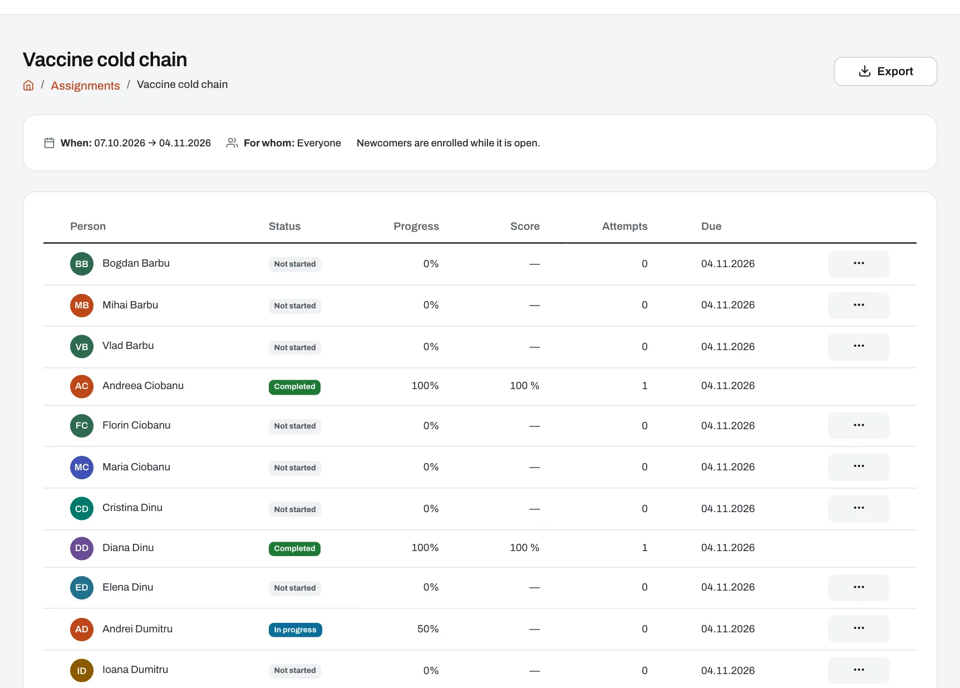The height and width of the screenshot is (688, 960).
Task: Click the CD avatar of Cristina Dinu
Action: click(82, 509)
